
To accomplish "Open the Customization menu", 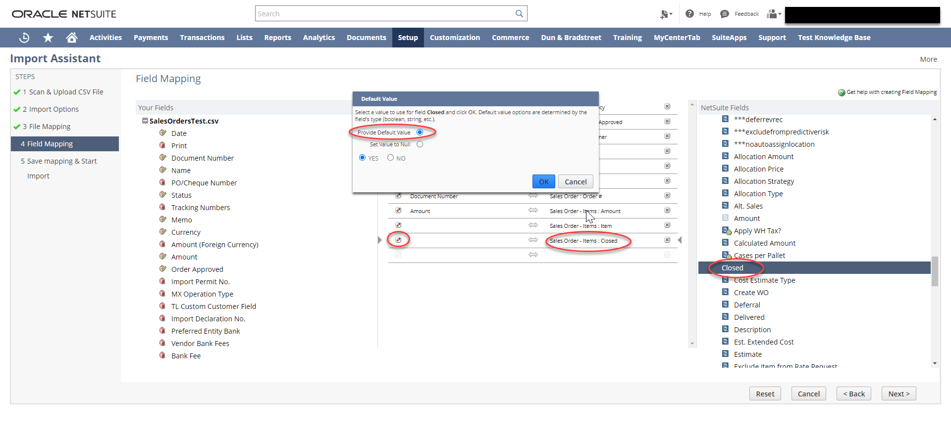I will coord(455,38).
